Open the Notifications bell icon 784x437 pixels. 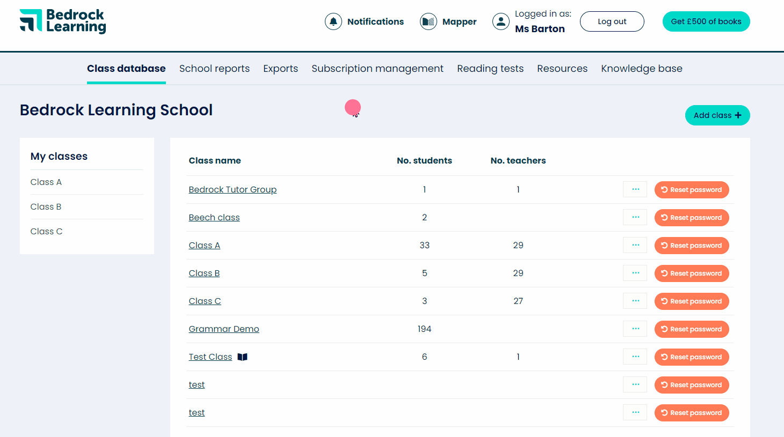(x=333, y=21)
